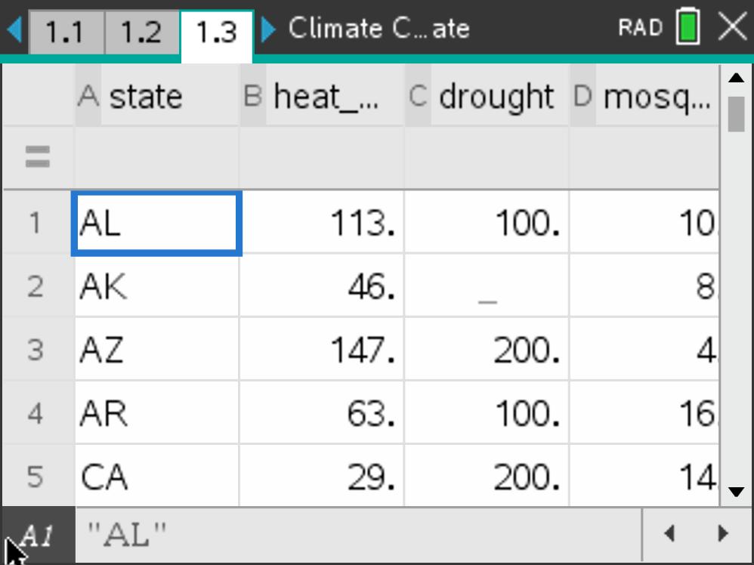Select the heat column formula cell
The height and width of the screenshot is (565, 754).
(322, 157)
